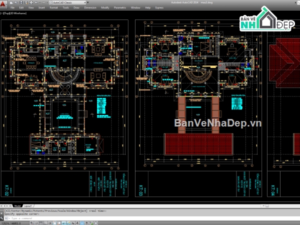Image resolution: width=300 pixels, height=225 pixels.
Task: Click the first-tab navigation arrow
Action: (x=1, y=206)
